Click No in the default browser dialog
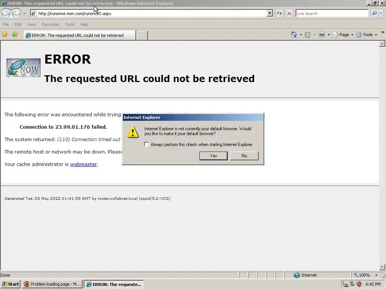The image size is (386, 289). [x=244, y=156]
